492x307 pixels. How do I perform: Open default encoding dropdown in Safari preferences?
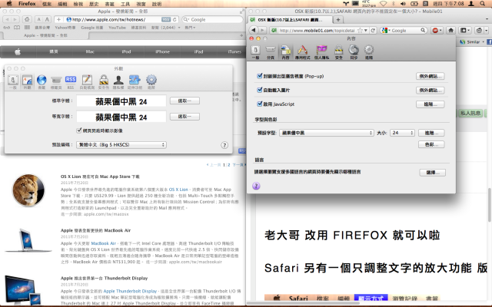tap(121, 145)
